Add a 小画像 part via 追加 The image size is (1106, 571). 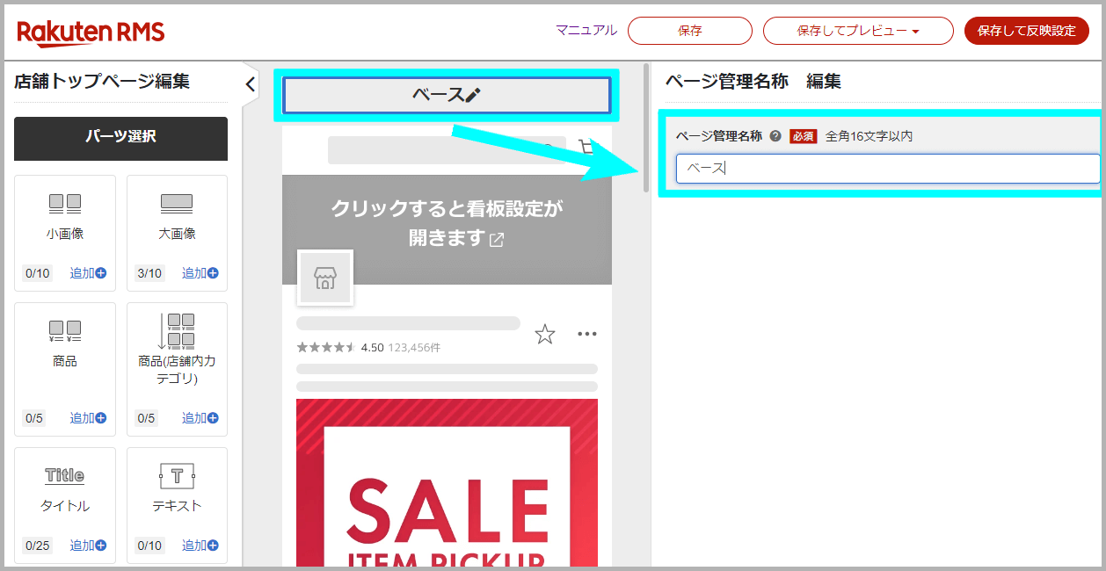88,273
